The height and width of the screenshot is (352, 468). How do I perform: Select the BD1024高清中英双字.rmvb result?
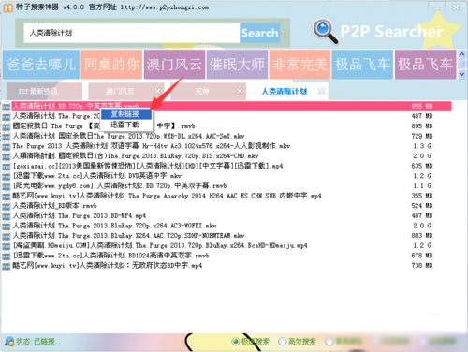[x=110, y=256]
